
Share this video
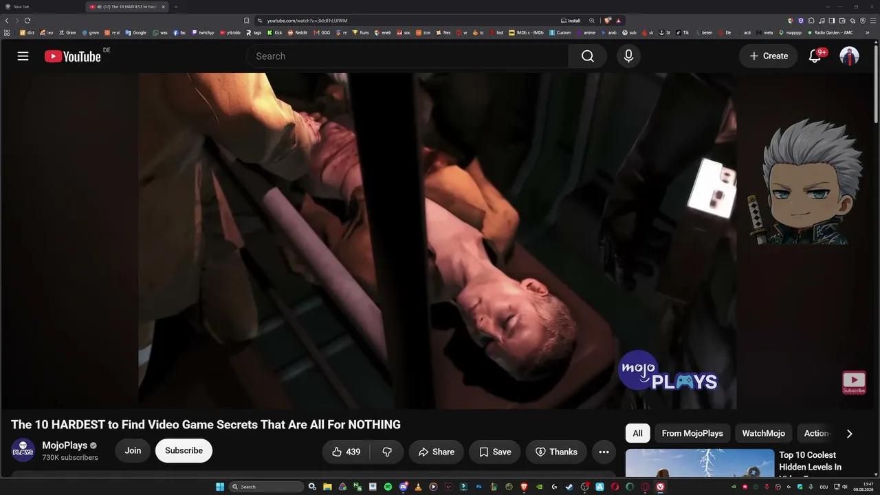coord(437,452)
